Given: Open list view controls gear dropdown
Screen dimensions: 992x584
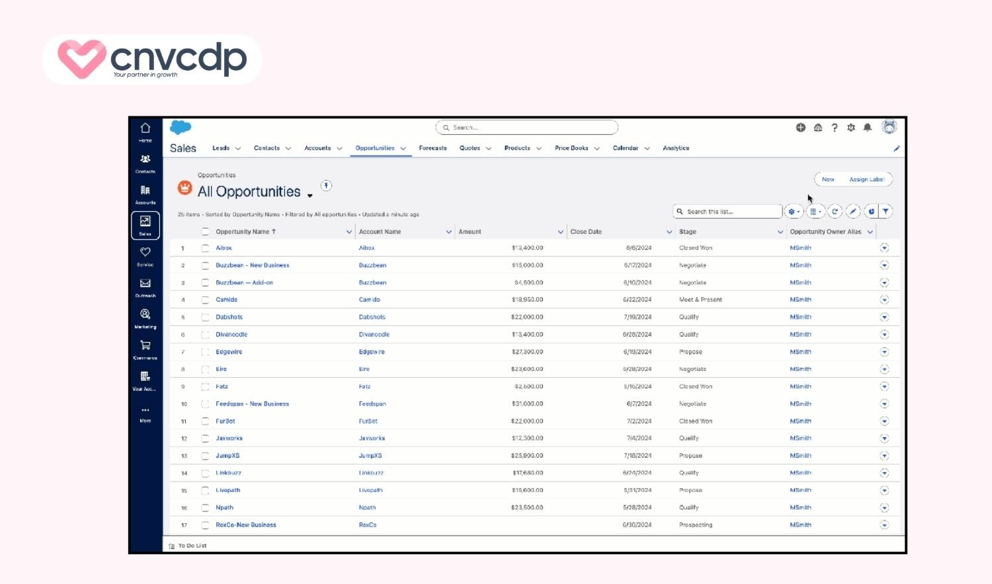Looking at the screenshot, I should (794, 212).
